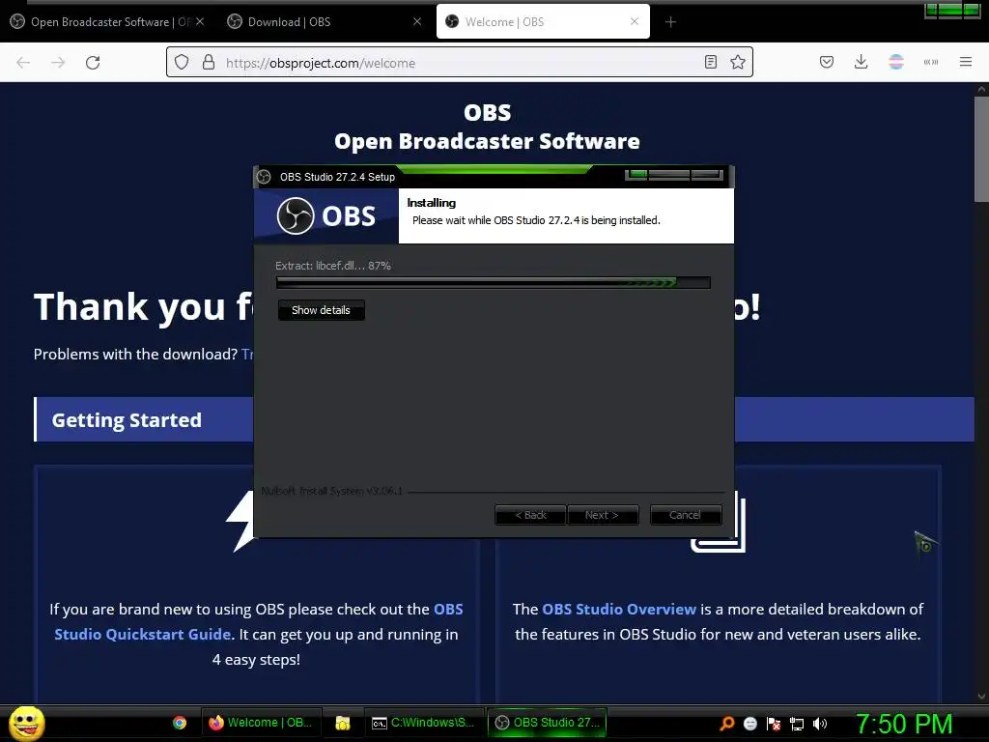This screenshot has width=989, height=742.
Task: Click Show details in OBS setup
Action: point(321,310)
